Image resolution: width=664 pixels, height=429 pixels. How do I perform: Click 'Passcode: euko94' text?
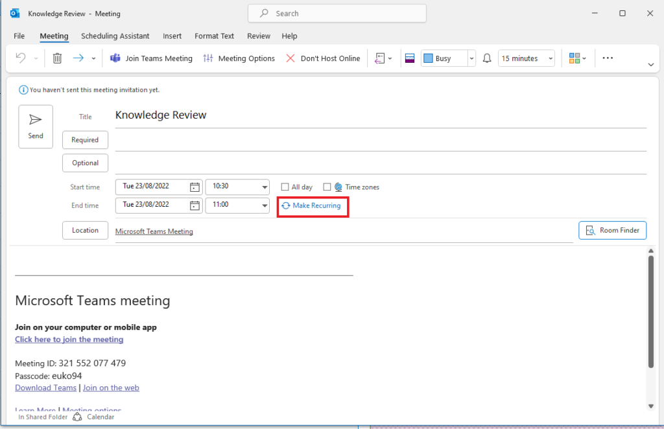pos(48,376)
